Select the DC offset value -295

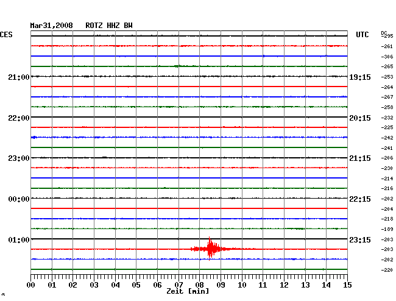coord(387,36)
